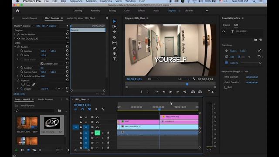Reset the Rotation parameter
The width and height of the screenshot is (279, 157).
click(67, 67)
